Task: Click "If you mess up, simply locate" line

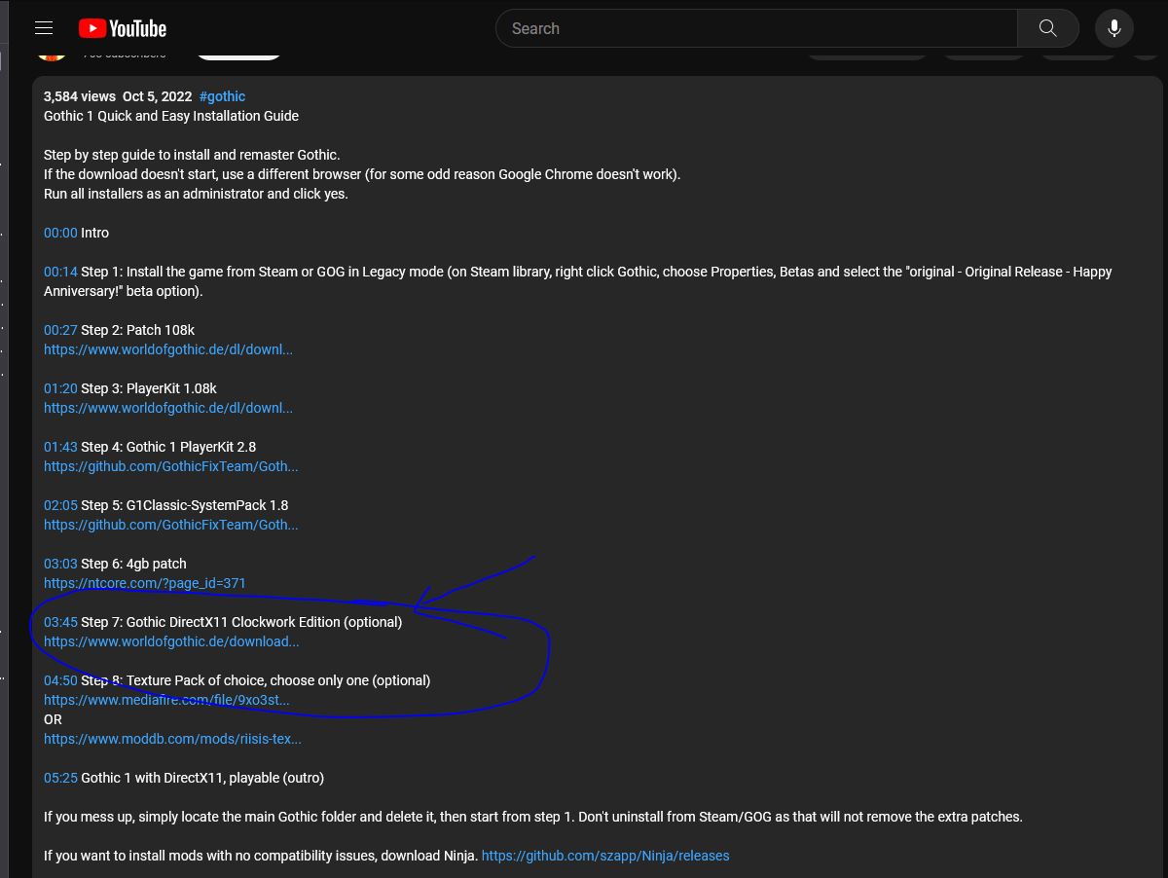Action: coord(533,817)
